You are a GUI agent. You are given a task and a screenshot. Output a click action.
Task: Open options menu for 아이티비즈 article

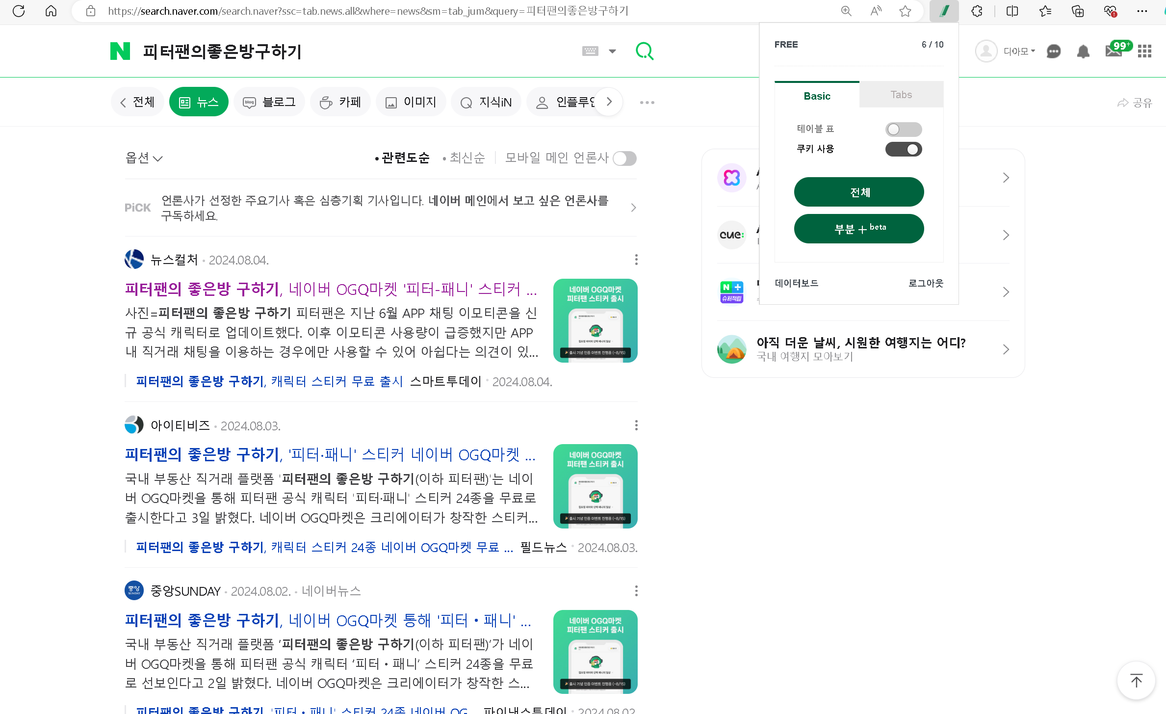pos(636,425)
